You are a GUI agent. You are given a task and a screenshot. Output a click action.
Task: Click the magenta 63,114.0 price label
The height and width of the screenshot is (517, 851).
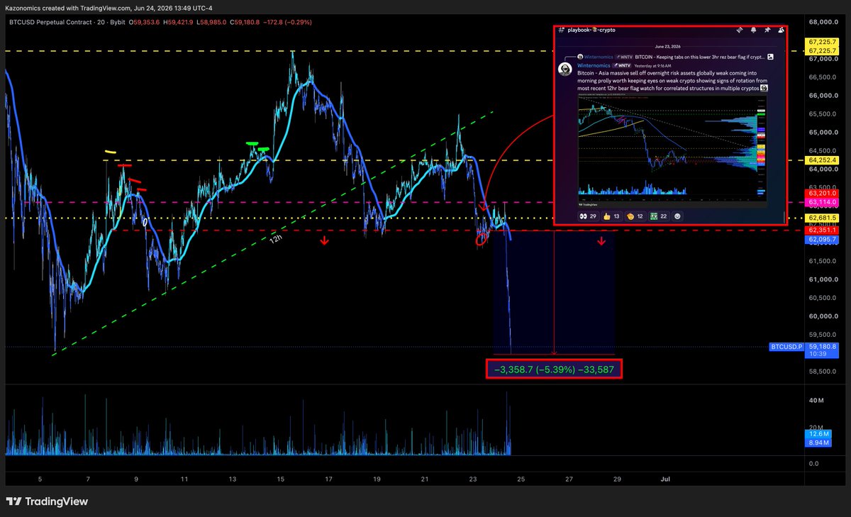pos(823,202)
